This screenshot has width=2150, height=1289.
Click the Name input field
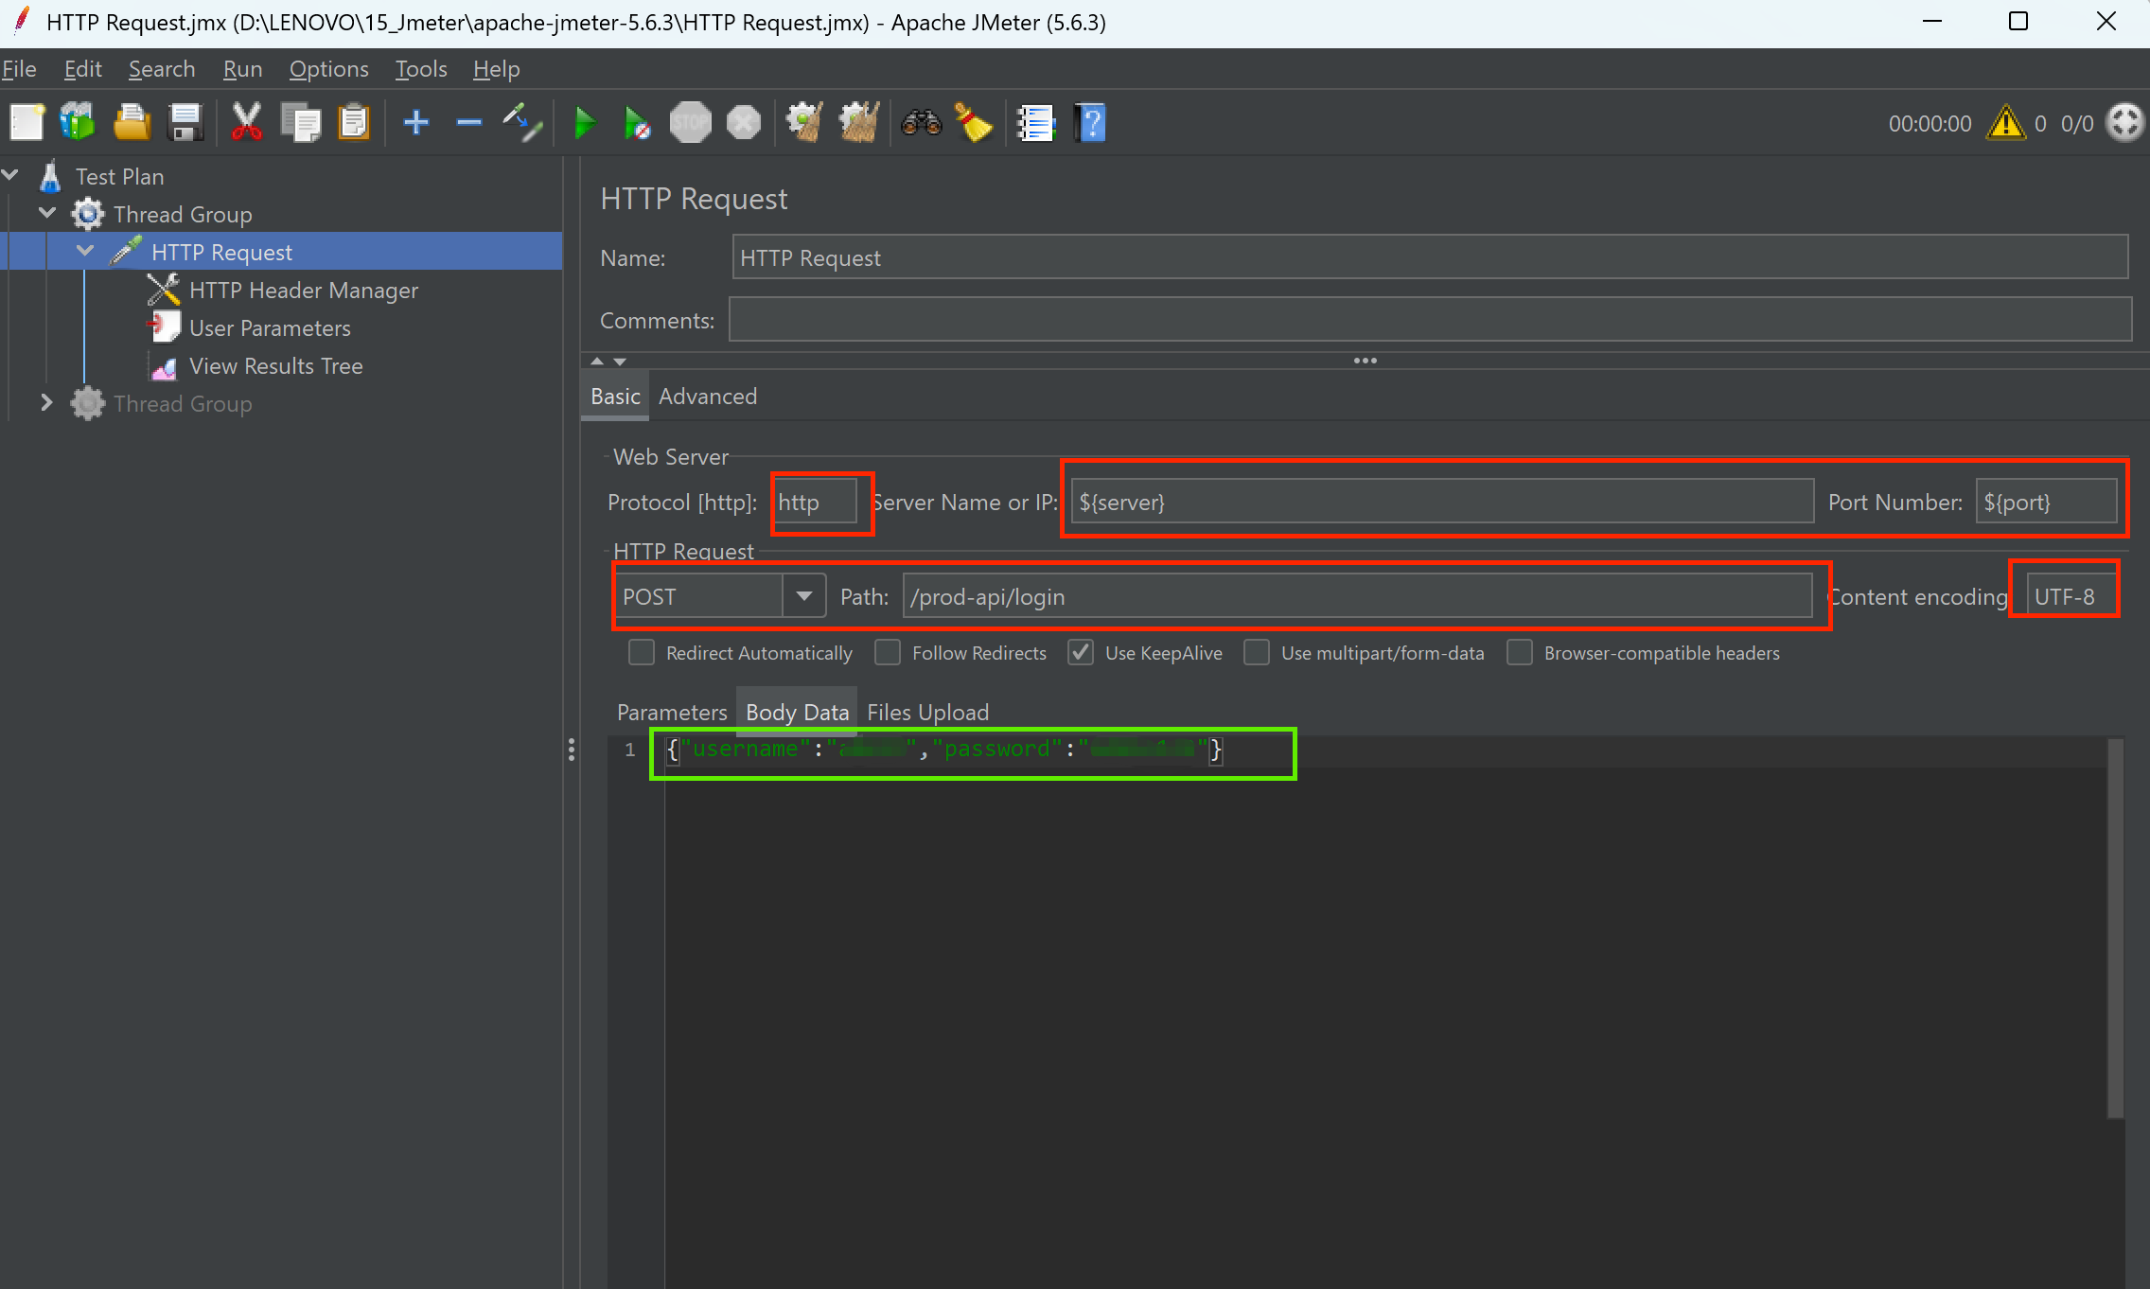1430,257
